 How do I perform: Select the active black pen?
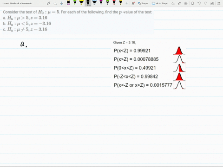pos(88,3)
